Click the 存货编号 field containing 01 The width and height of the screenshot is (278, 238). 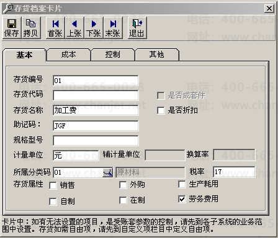[96, 81]
